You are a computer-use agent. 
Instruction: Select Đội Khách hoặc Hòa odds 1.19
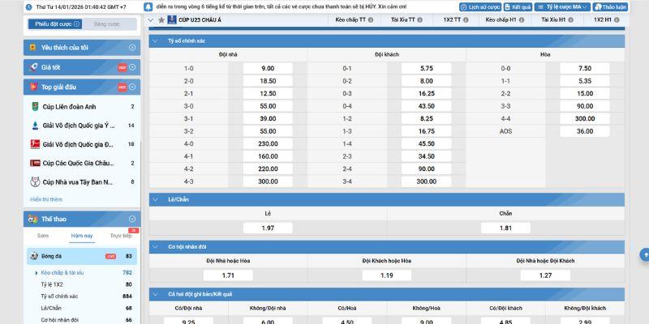tap(387, 275)
